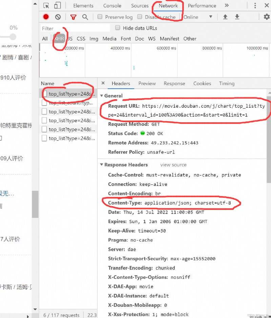Export HAR file with download arrow
The height and width of the screenshot is (318, 271).
click(x=237, y=17)
